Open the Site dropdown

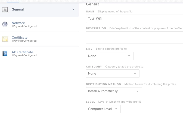[110, 56]
